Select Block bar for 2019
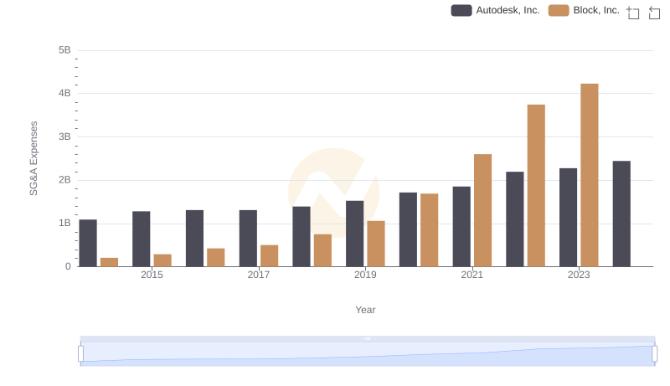The image size is (670, 386). pos(376,244)
